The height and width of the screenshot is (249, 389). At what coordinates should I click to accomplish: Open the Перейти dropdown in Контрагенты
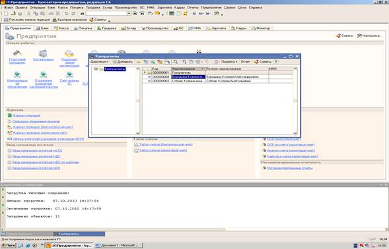(229, 62)
